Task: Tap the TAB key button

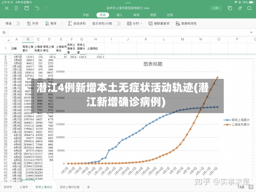Action: coord(241,187)
